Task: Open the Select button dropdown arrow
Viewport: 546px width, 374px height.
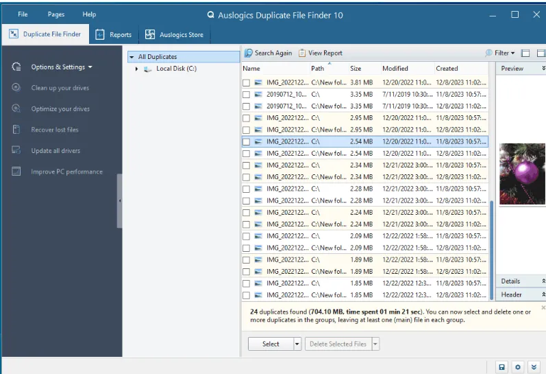Action: pos(297,344)
